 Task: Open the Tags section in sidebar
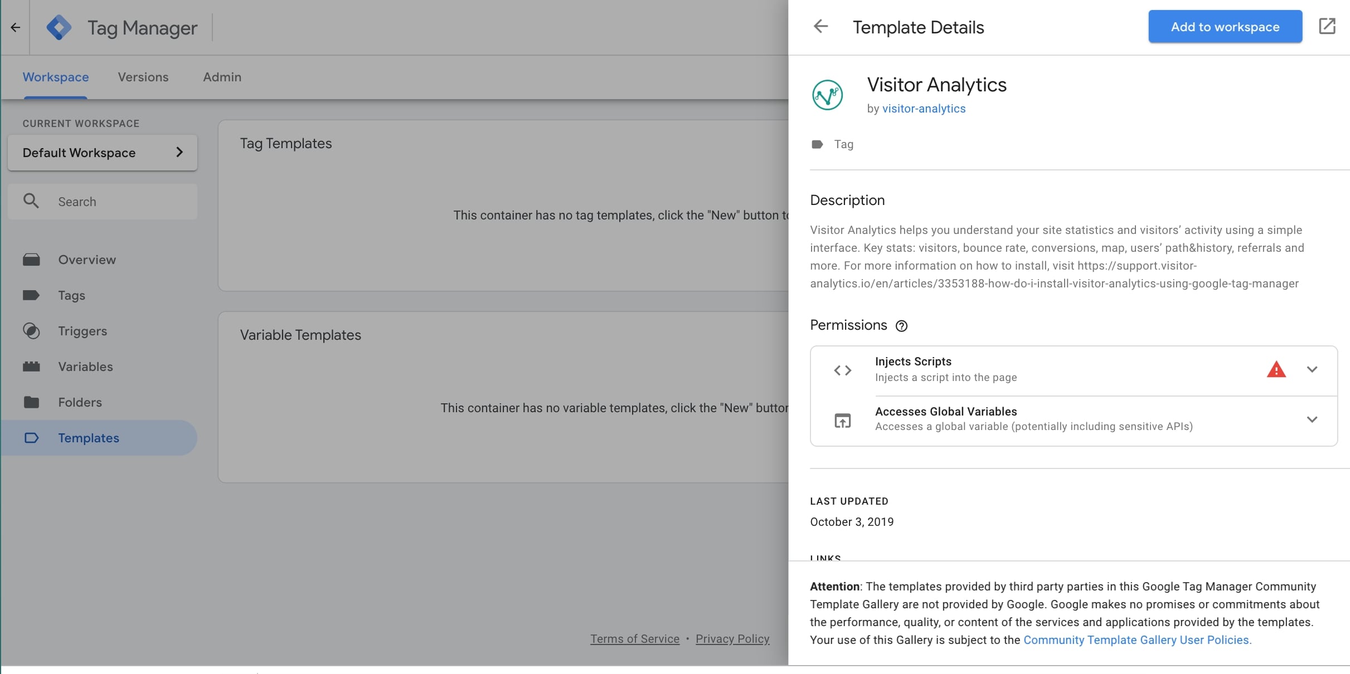(x=71, y=295)
